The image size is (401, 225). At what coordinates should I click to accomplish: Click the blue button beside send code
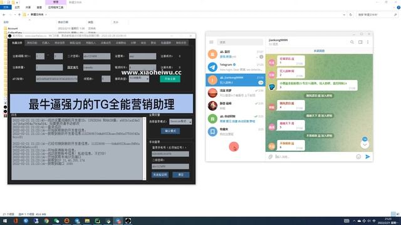(x=181, y=175)
